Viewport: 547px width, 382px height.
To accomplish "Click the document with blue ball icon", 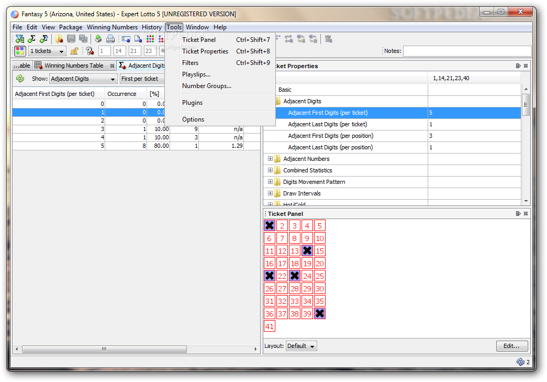I will pyautogui.click(x=138, y=39).
